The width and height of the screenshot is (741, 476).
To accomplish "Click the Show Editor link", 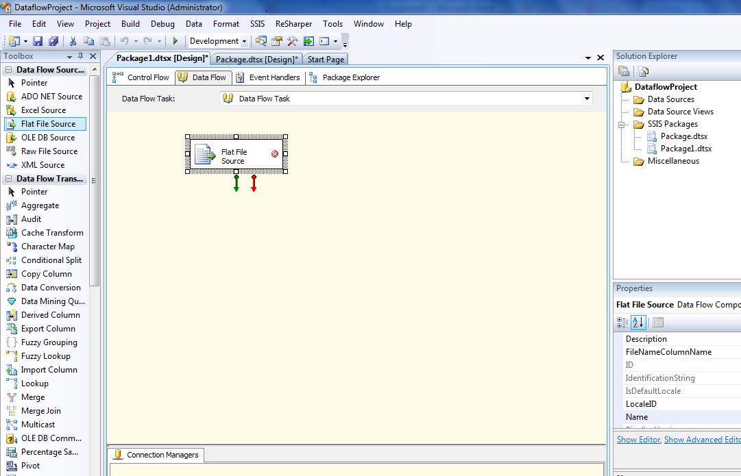I will (x=638, y=440).
